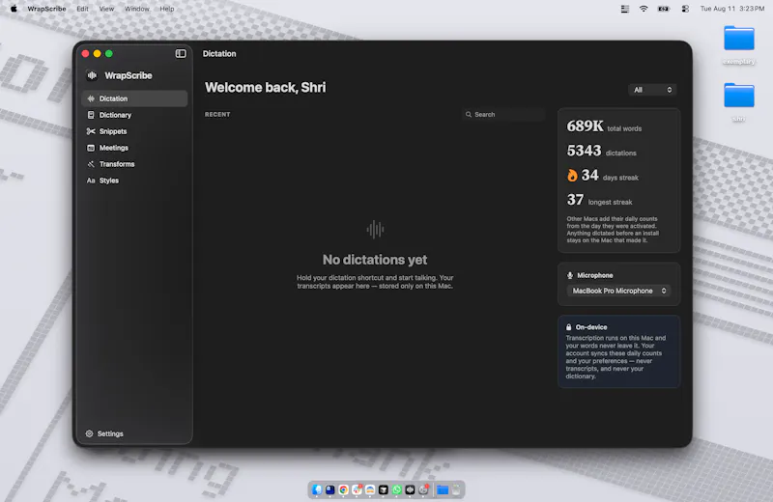773x502 pixels.
Task: Open Slack in the Dock
Action: pos(357,489)
